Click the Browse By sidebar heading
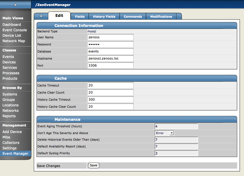Screen dimensions: 244x176 [12, 88]
